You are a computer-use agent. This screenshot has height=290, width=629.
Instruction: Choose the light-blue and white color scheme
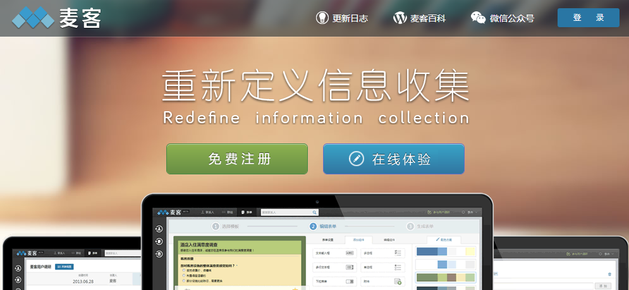click(x=445, y=264)
